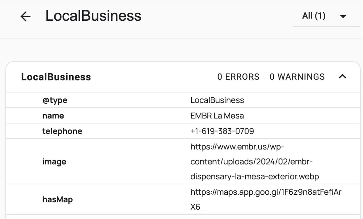Select the telephone property label
Viewport: 363px width, 219px height.
[62, 131]
